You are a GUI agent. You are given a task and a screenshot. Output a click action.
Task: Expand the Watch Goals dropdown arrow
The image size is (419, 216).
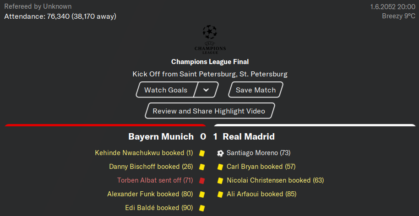click(x=206, y=90)
